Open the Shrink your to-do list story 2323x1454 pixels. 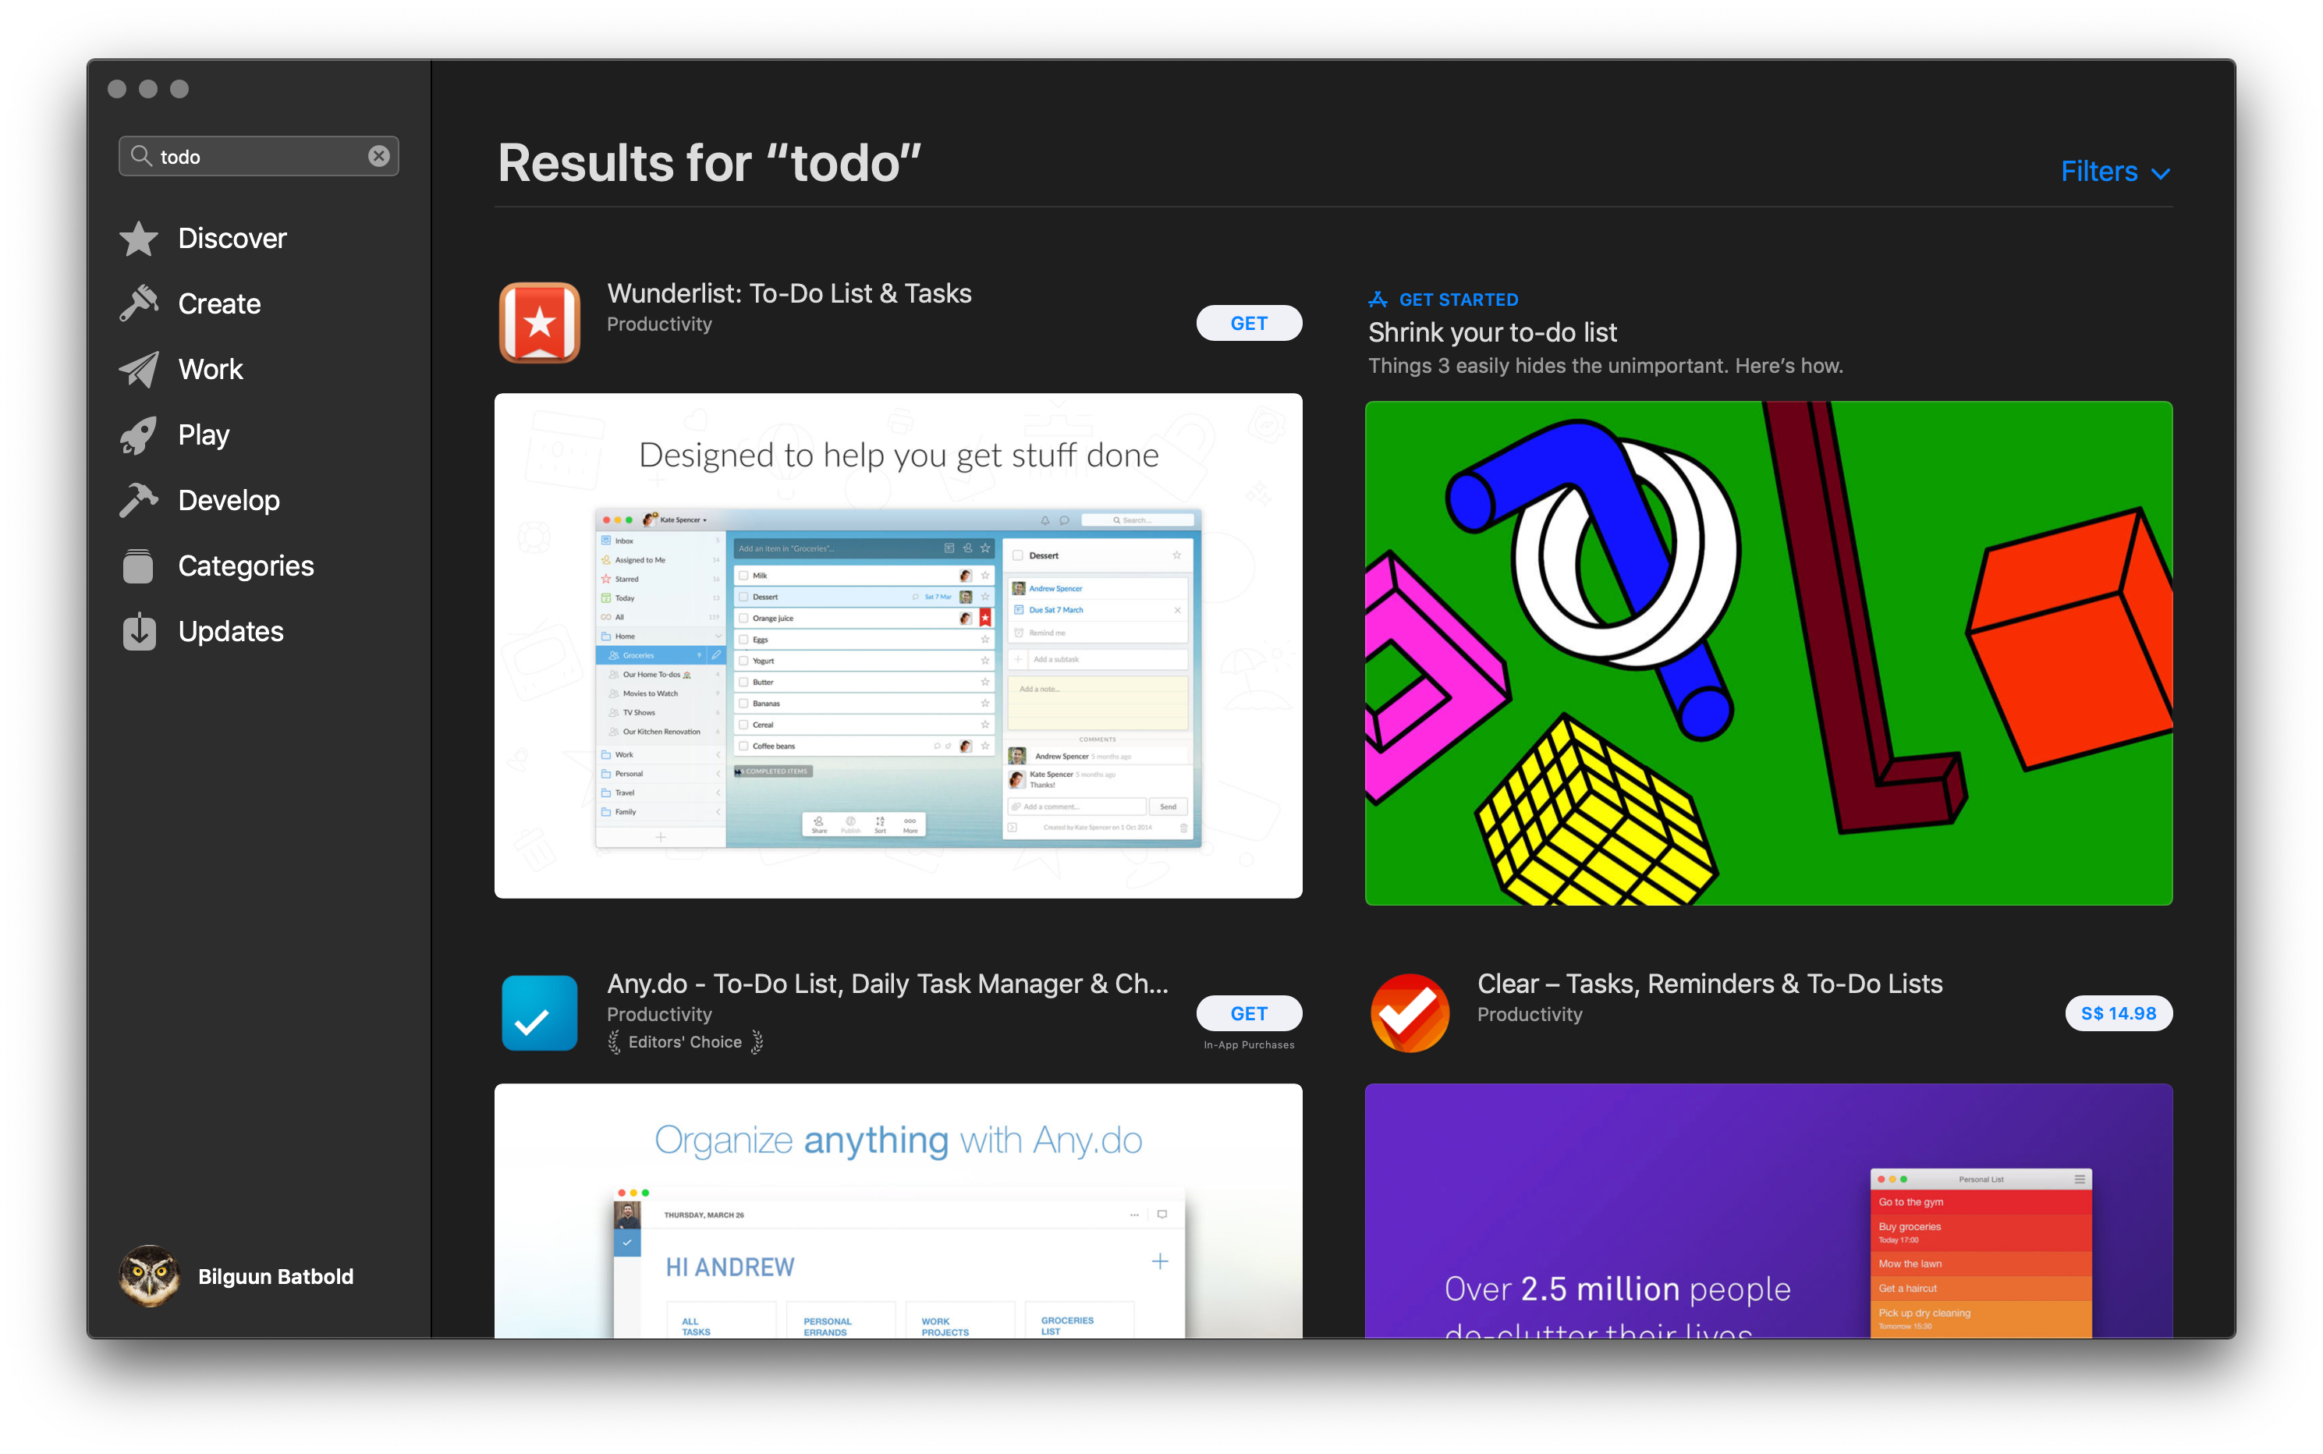coord(1492,333)
